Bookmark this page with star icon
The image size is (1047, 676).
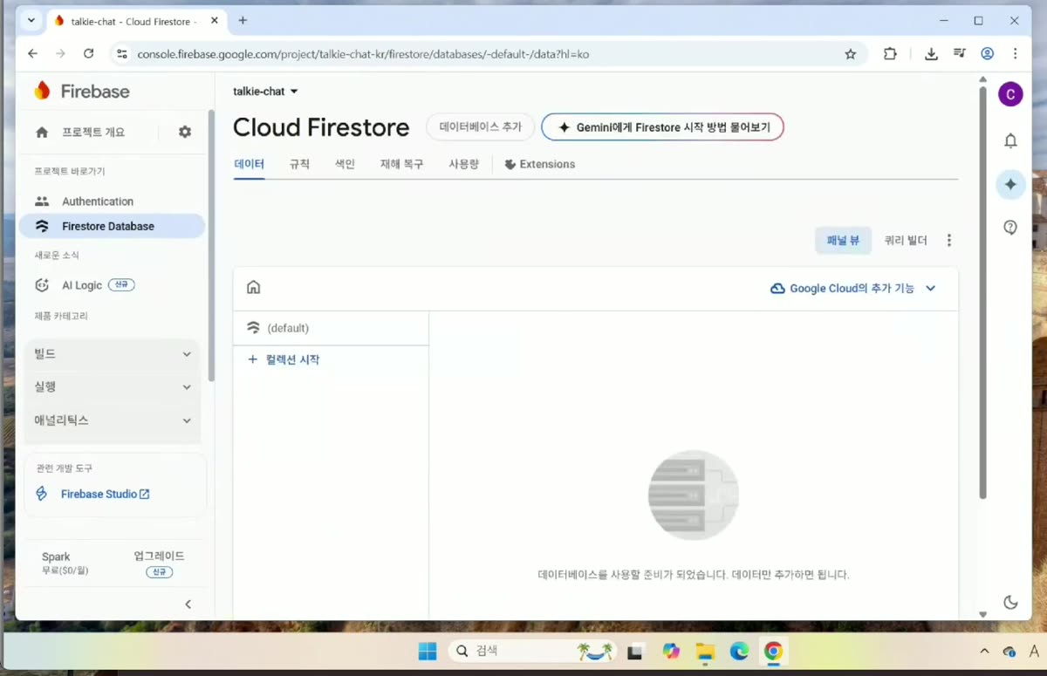[x=851, y=54]
